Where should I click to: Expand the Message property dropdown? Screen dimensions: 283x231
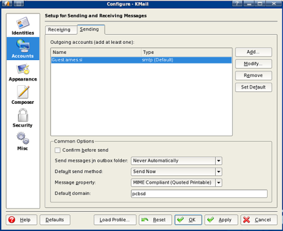click(218, 183)
